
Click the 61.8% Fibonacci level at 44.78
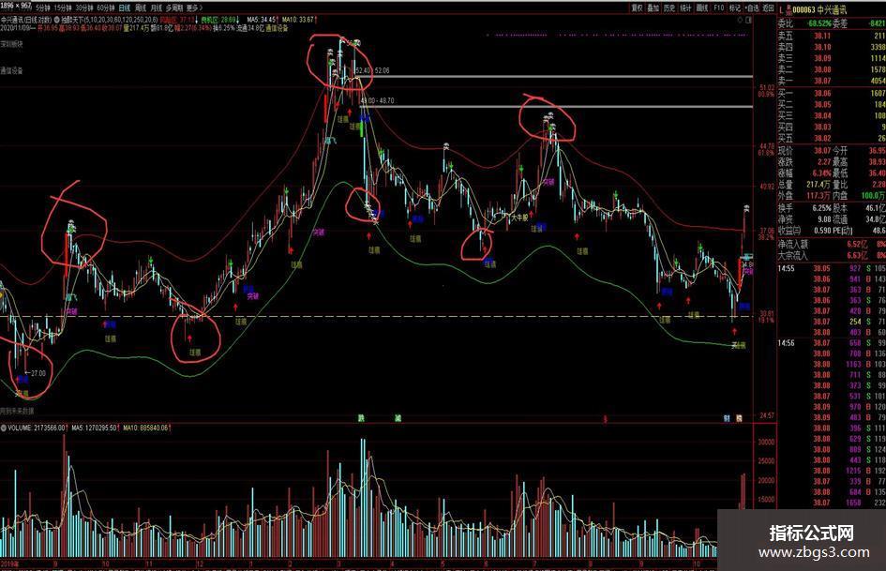click(766, 149)
